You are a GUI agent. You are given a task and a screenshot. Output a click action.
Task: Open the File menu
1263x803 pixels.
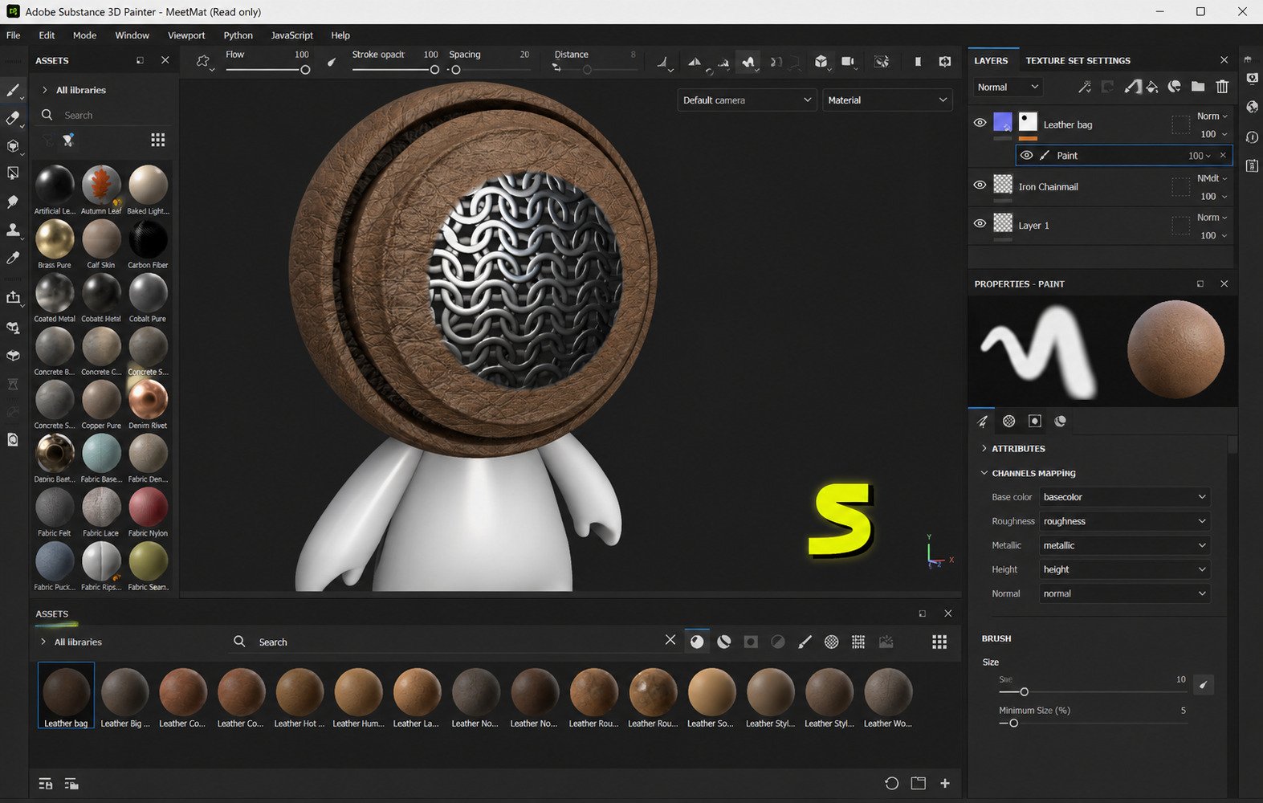click(x=14, y=35)
